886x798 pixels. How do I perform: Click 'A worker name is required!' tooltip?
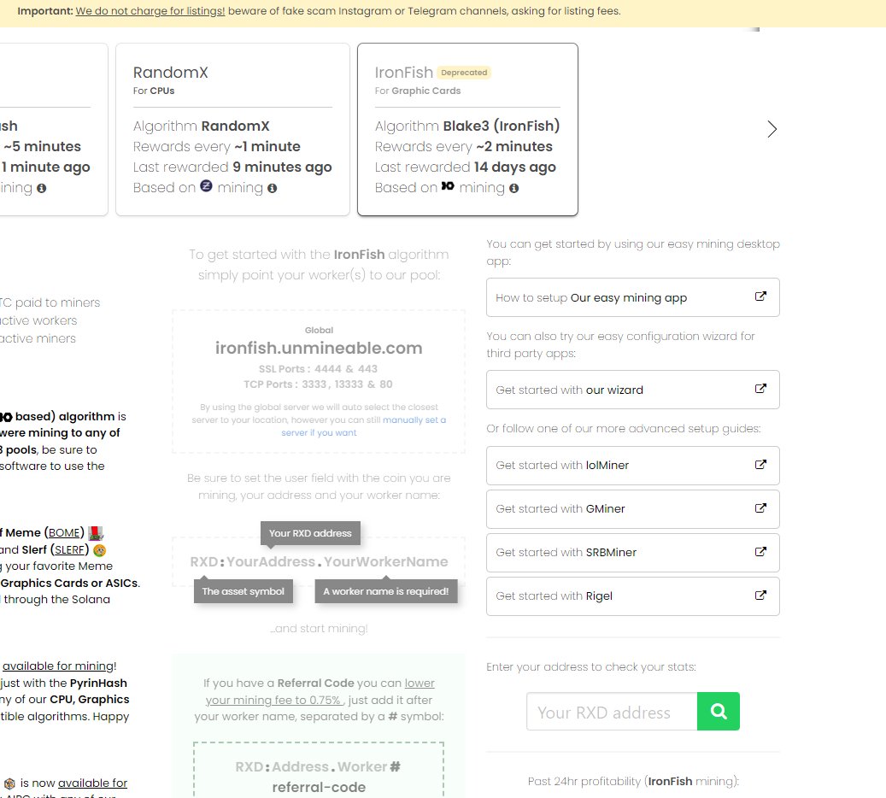(386, 591)
